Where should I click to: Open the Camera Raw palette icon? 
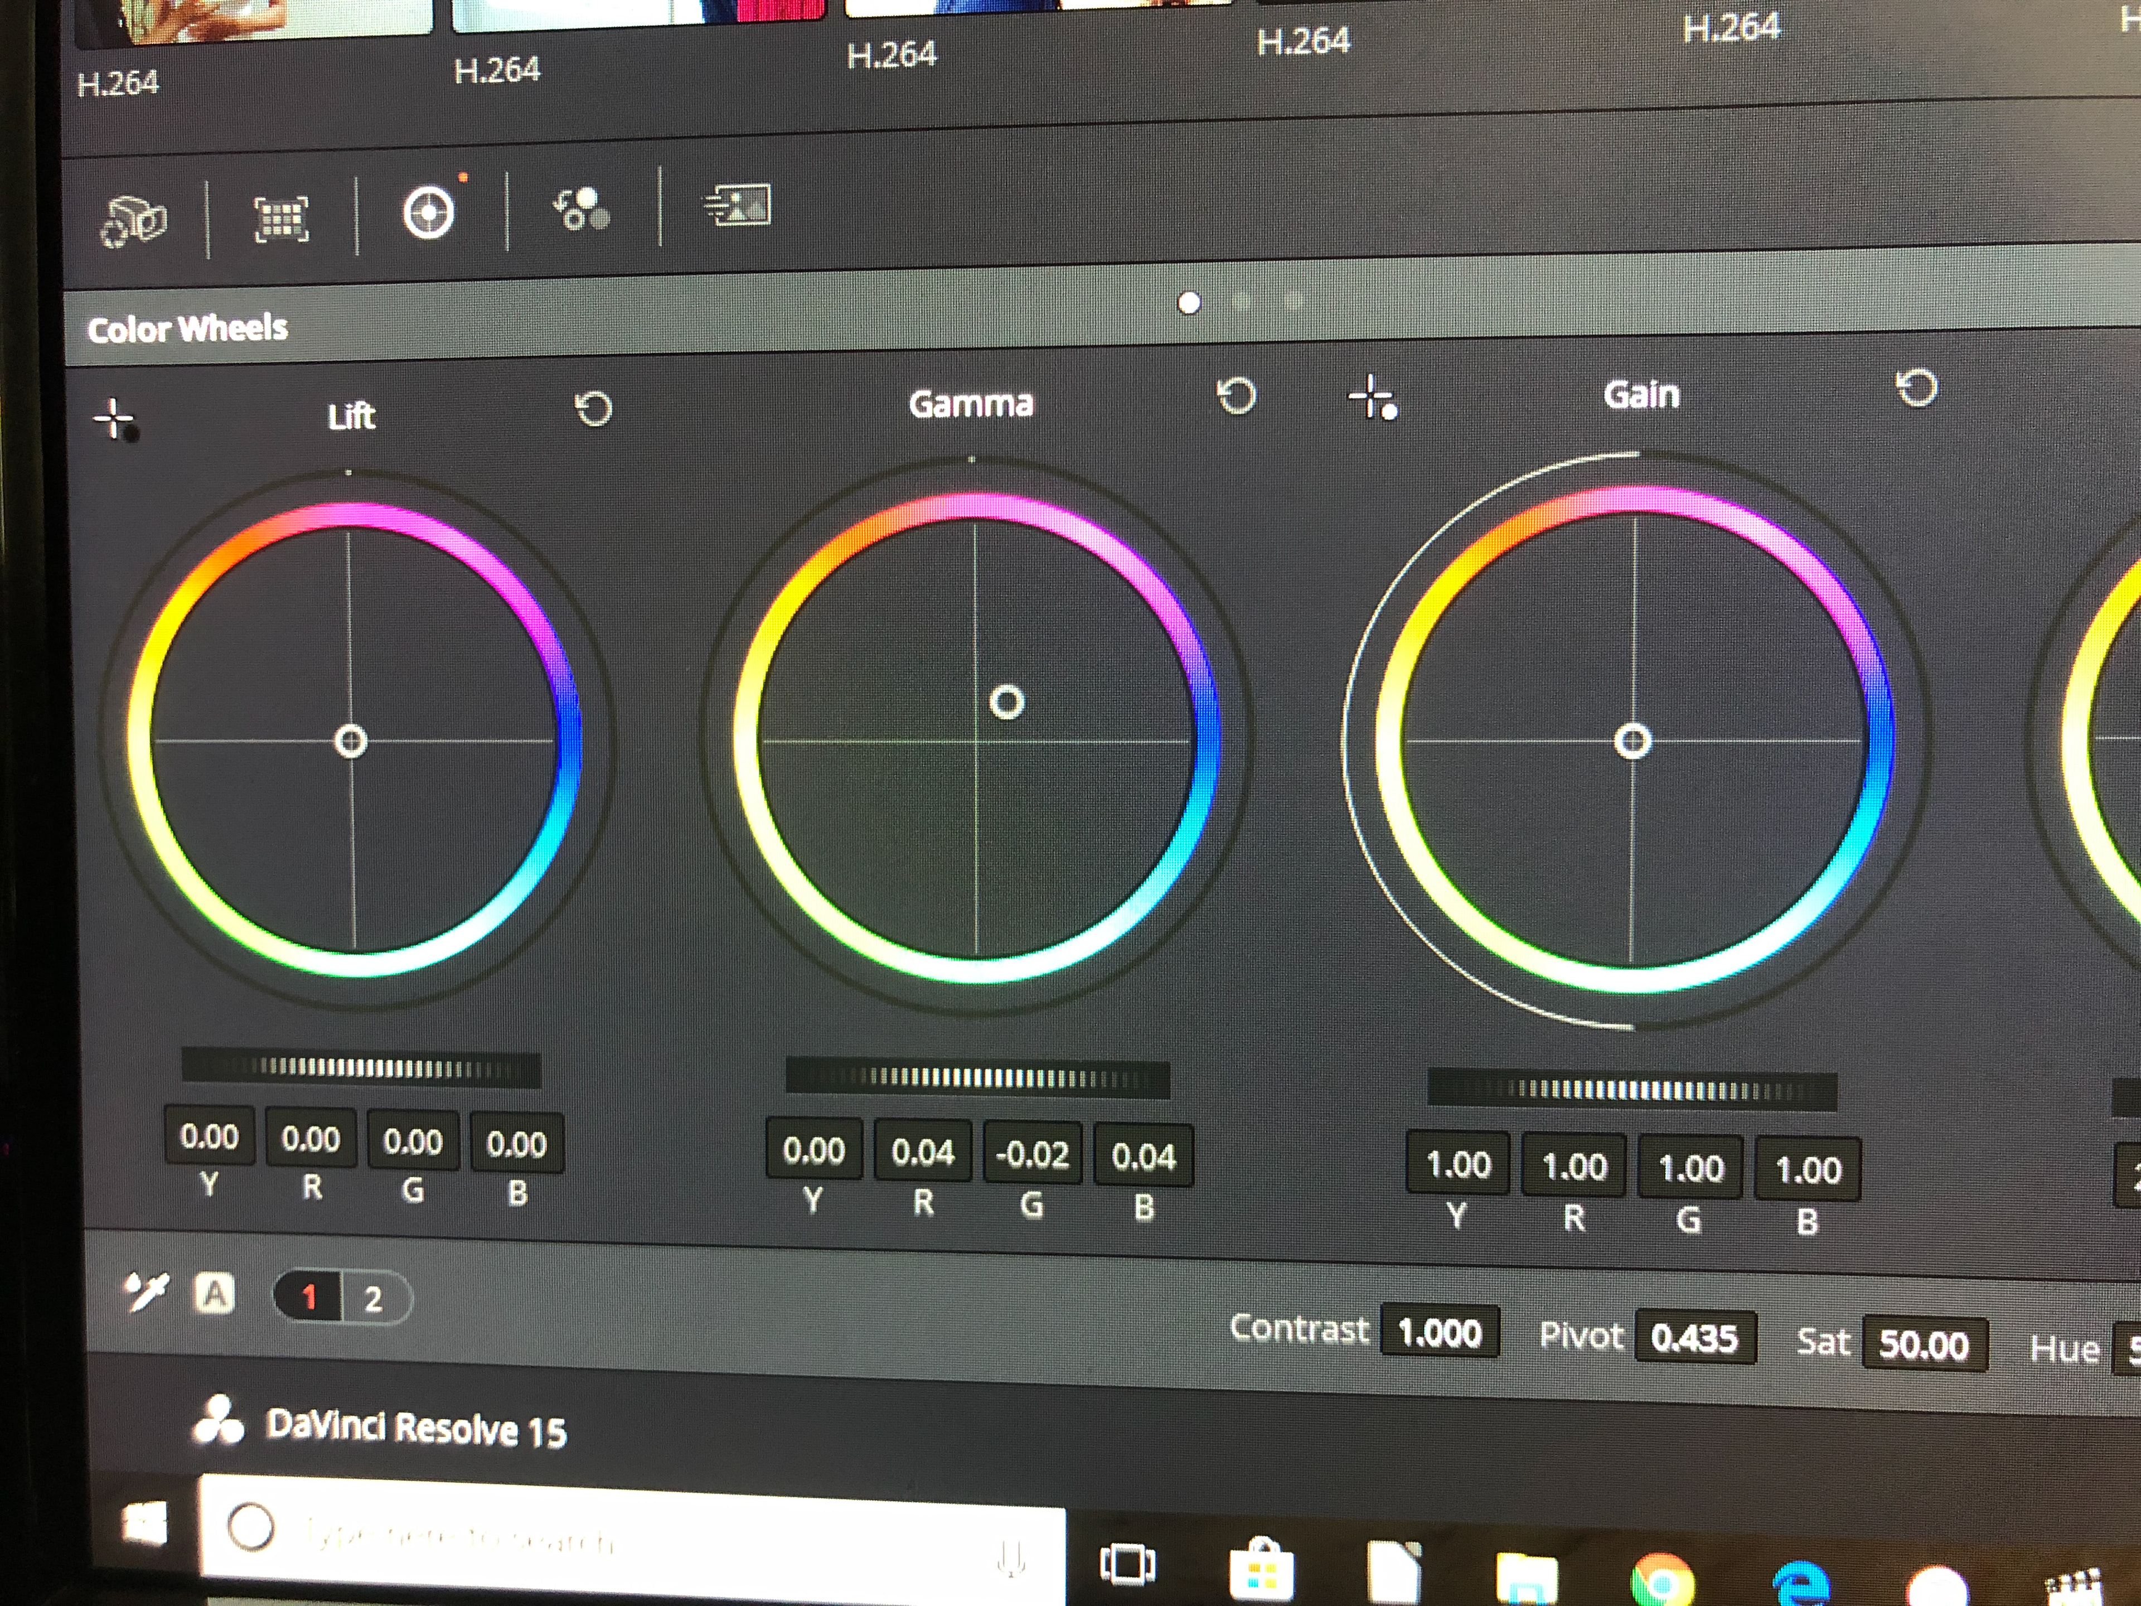tap(134, 221)
